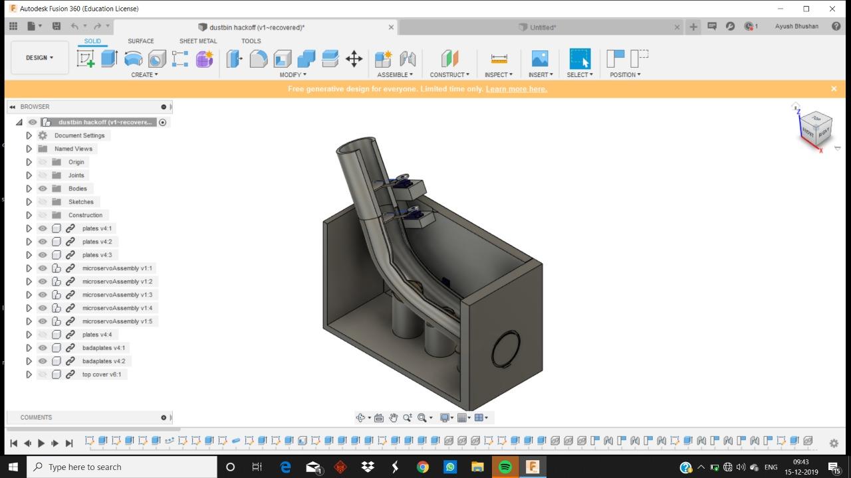Jump to timeline beginning
Viewport: 851px width, 478px height.
click(x=13, y=443)
